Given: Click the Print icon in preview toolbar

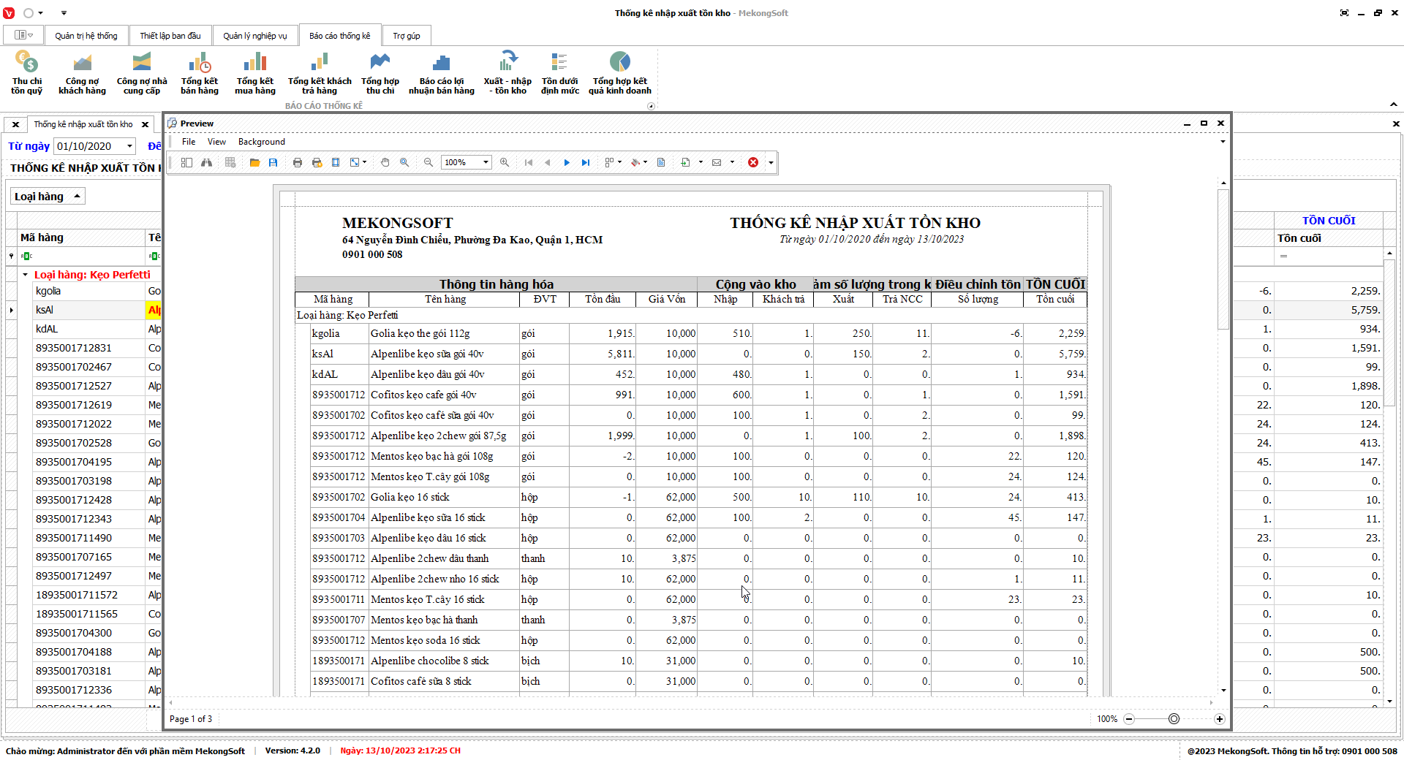Looking at the screenshot, I should click(x=298, y=162).
